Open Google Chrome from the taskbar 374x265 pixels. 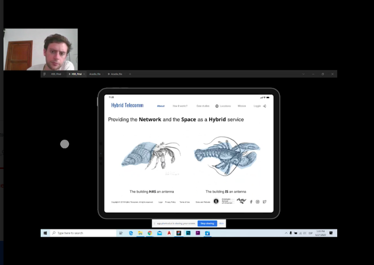pyautogui.click(x=150, y=233)
